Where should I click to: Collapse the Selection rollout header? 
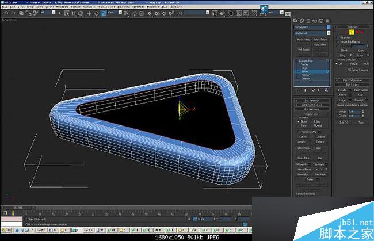tap(353, 27)
